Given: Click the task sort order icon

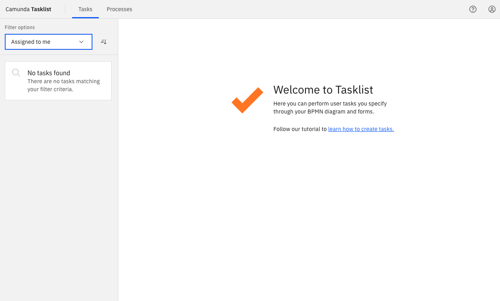Looking at the screenshot, I should pos(103,41).
